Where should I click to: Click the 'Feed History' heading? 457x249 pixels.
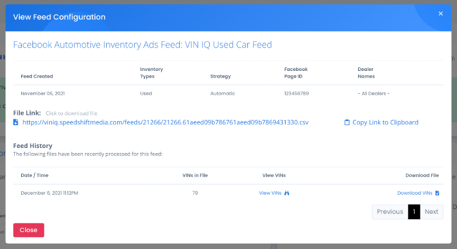point(33,146)
